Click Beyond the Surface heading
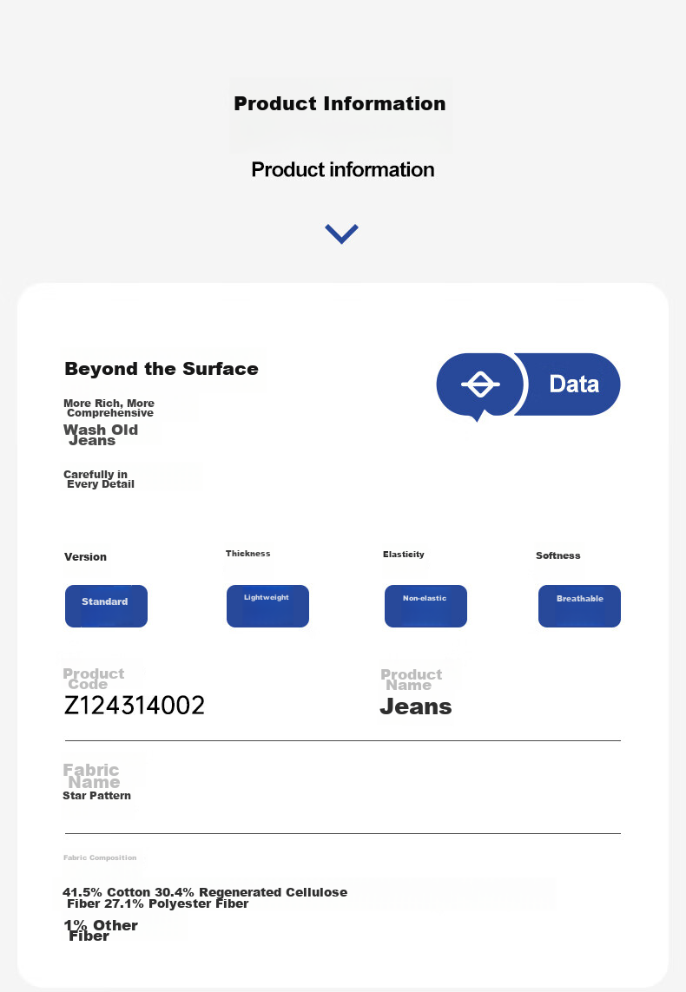 pos(162,368)
